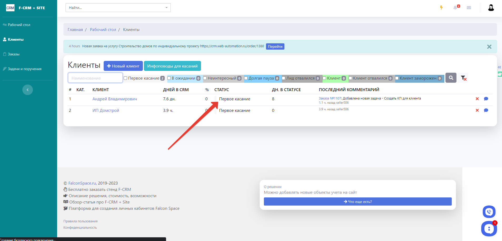
Task: Open client link Андрей Владимирович
Action: (115, 99)
